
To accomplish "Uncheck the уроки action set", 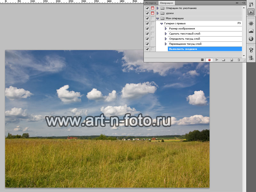I will (x=147, y=13).
